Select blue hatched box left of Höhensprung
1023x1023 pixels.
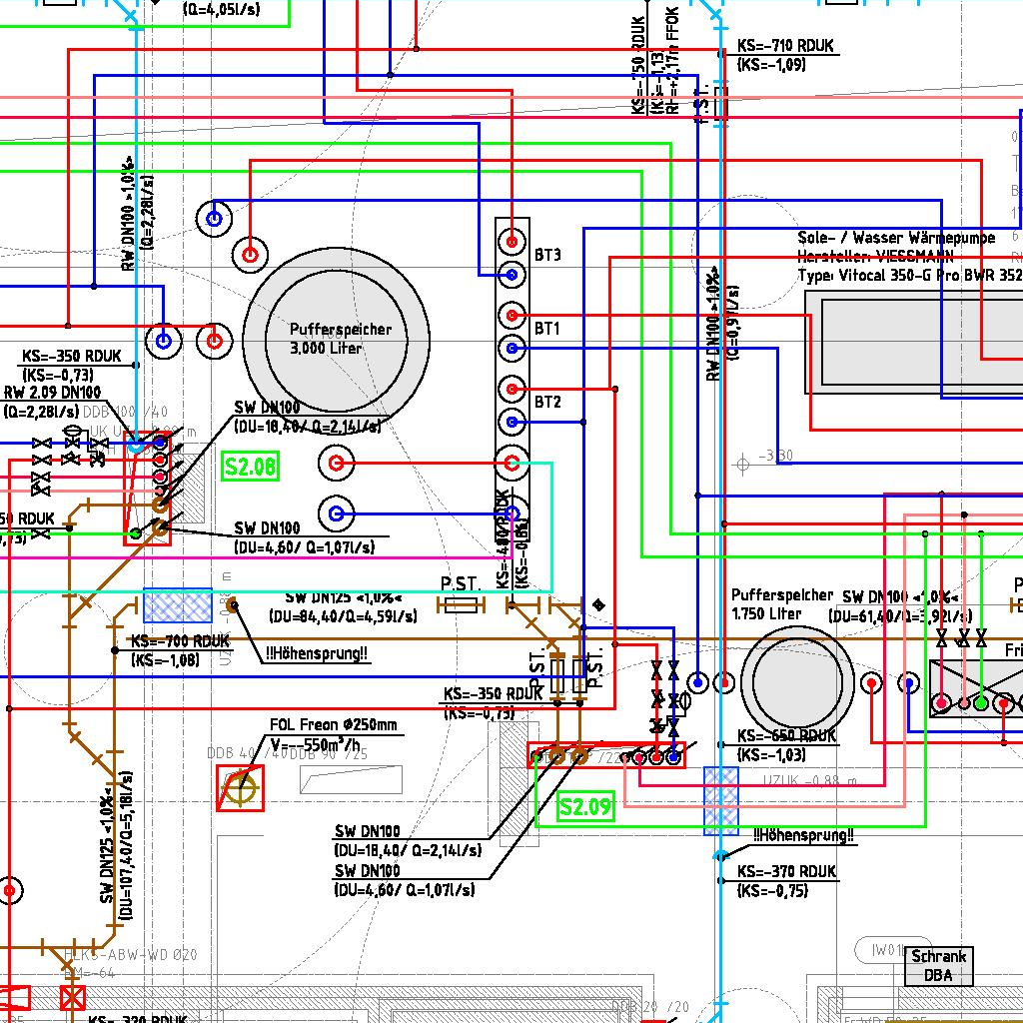178,605
